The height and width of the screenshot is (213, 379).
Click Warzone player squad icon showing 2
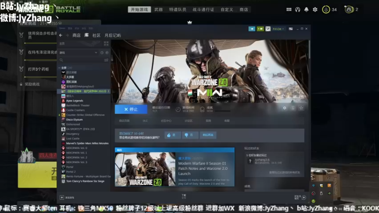pos(349,9)
